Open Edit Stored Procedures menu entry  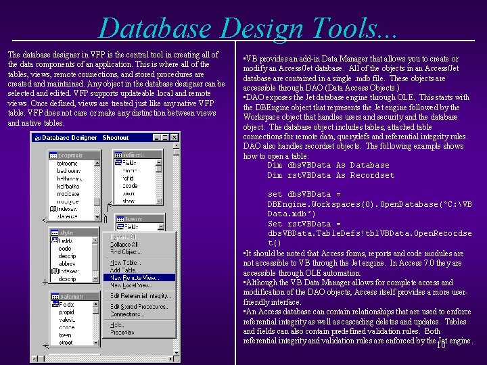139,307
